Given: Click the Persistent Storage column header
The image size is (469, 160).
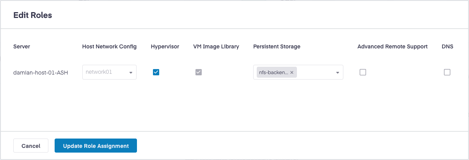Looking at the screenshot, I should coord(277,46).
